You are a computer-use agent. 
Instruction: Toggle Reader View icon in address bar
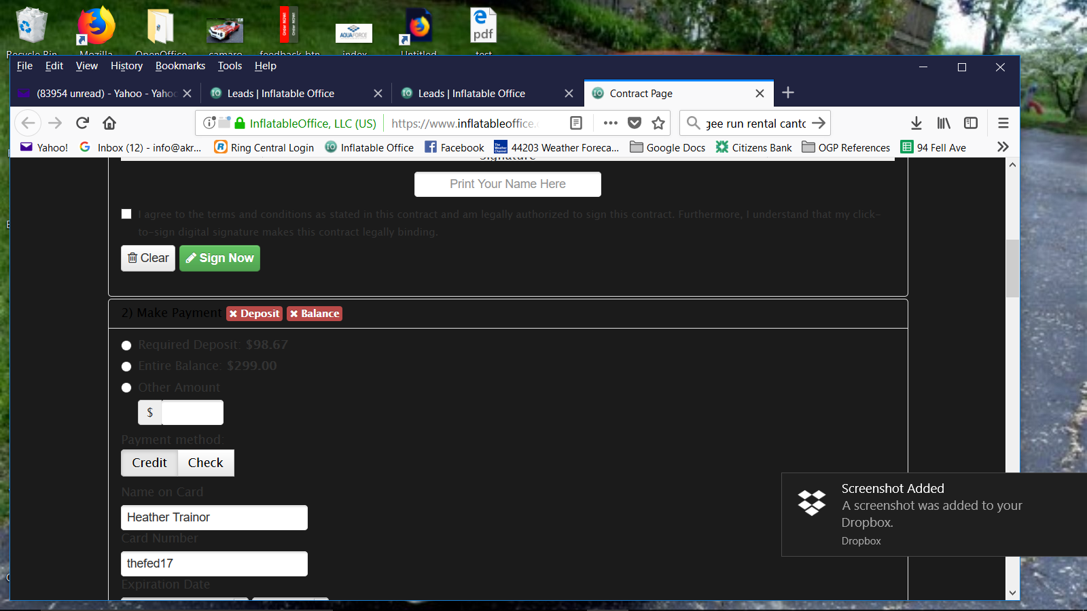point(576,123)
